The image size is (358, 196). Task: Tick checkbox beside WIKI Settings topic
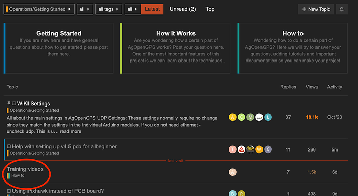coord(14,103)
